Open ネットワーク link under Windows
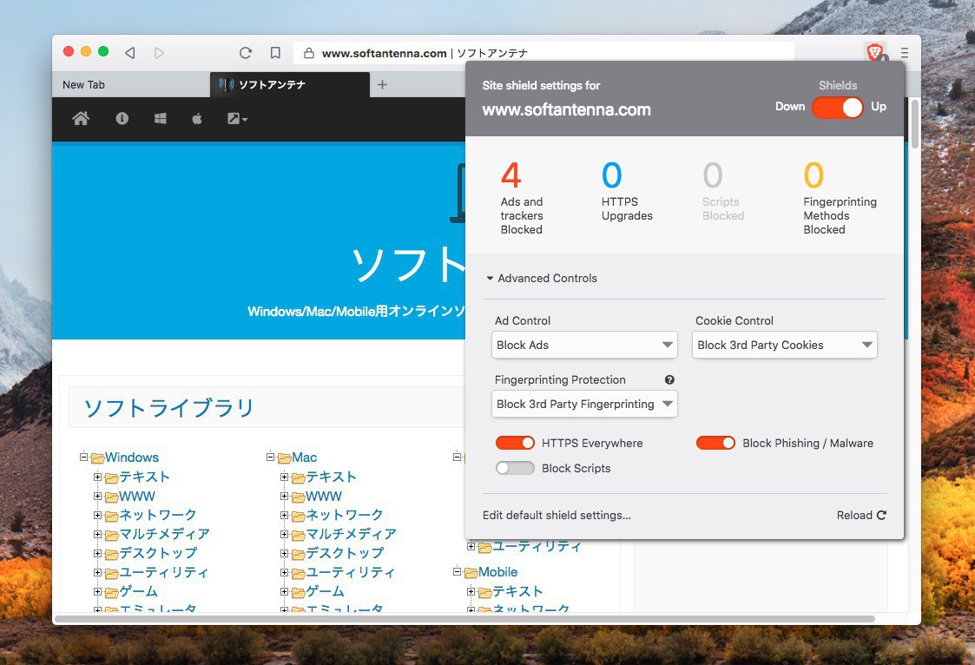Image resolution: width=975 pixels, height=665 pixels. coord(158,515)
